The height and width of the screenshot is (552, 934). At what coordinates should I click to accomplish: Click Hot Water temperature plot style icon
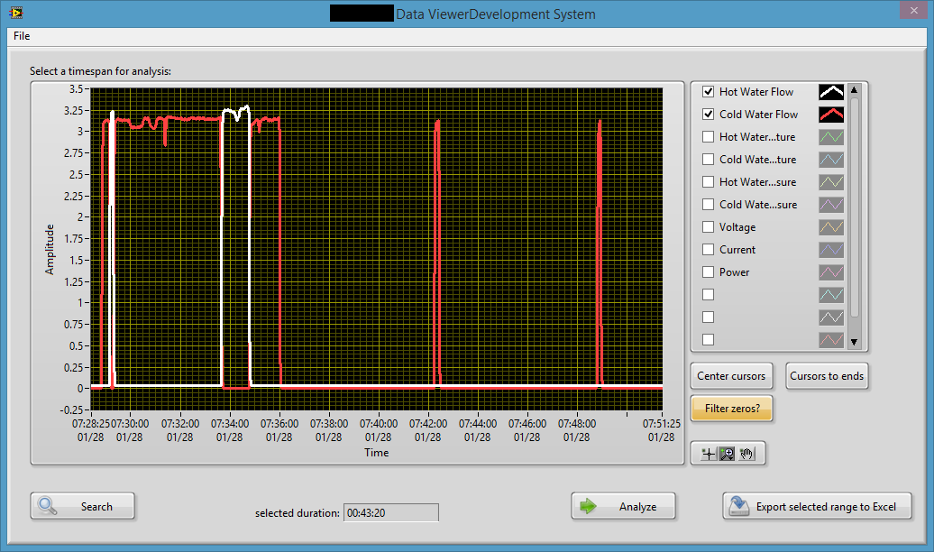[x=831, y=137]
